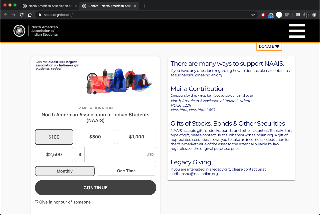Image resolution: width=320 pixels, height=215 pixels.
Task: Open the rainbow extension marked New
Action: (271, 15)
